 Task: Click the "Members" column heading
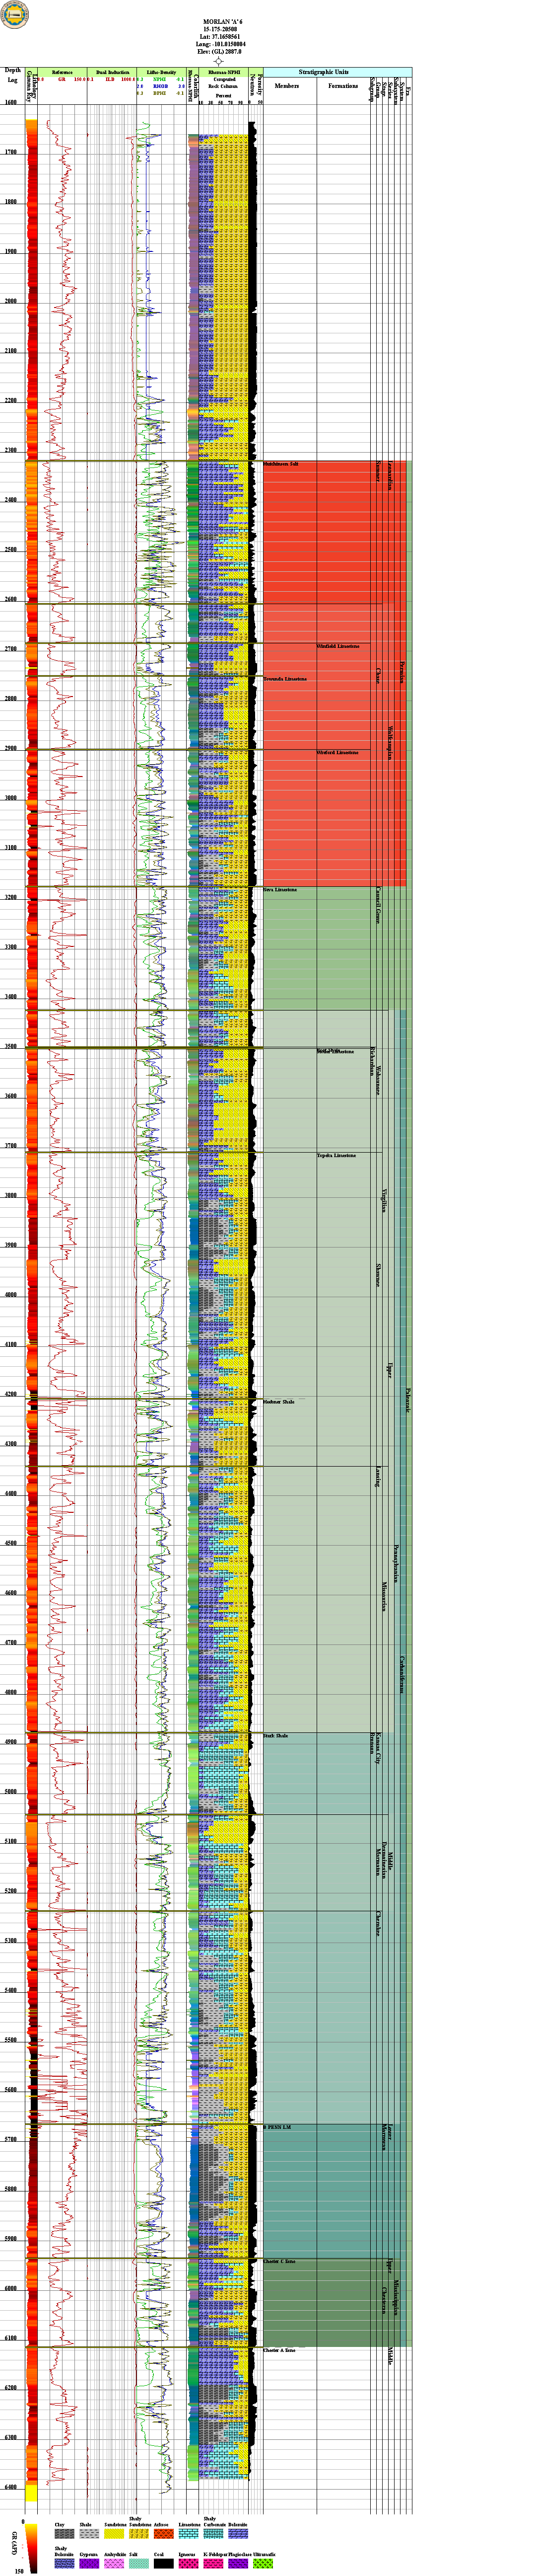[x=286, y=86]
